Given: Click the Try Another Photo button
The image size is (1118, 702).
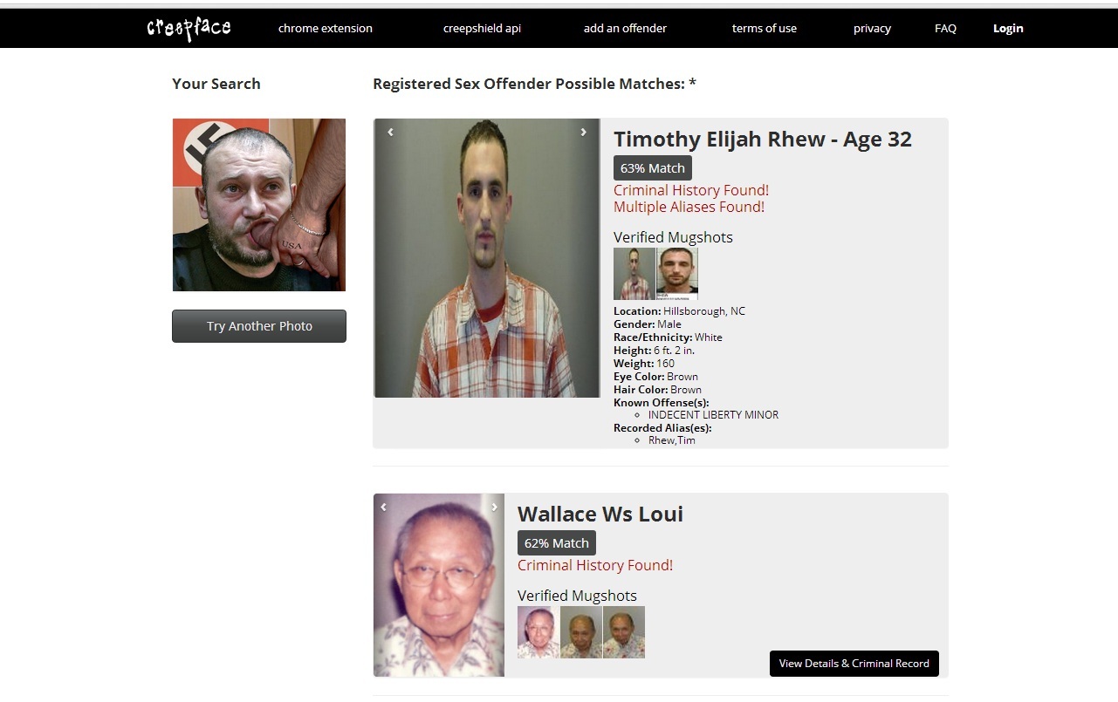Looking at the screenshot, I should 259,326.
